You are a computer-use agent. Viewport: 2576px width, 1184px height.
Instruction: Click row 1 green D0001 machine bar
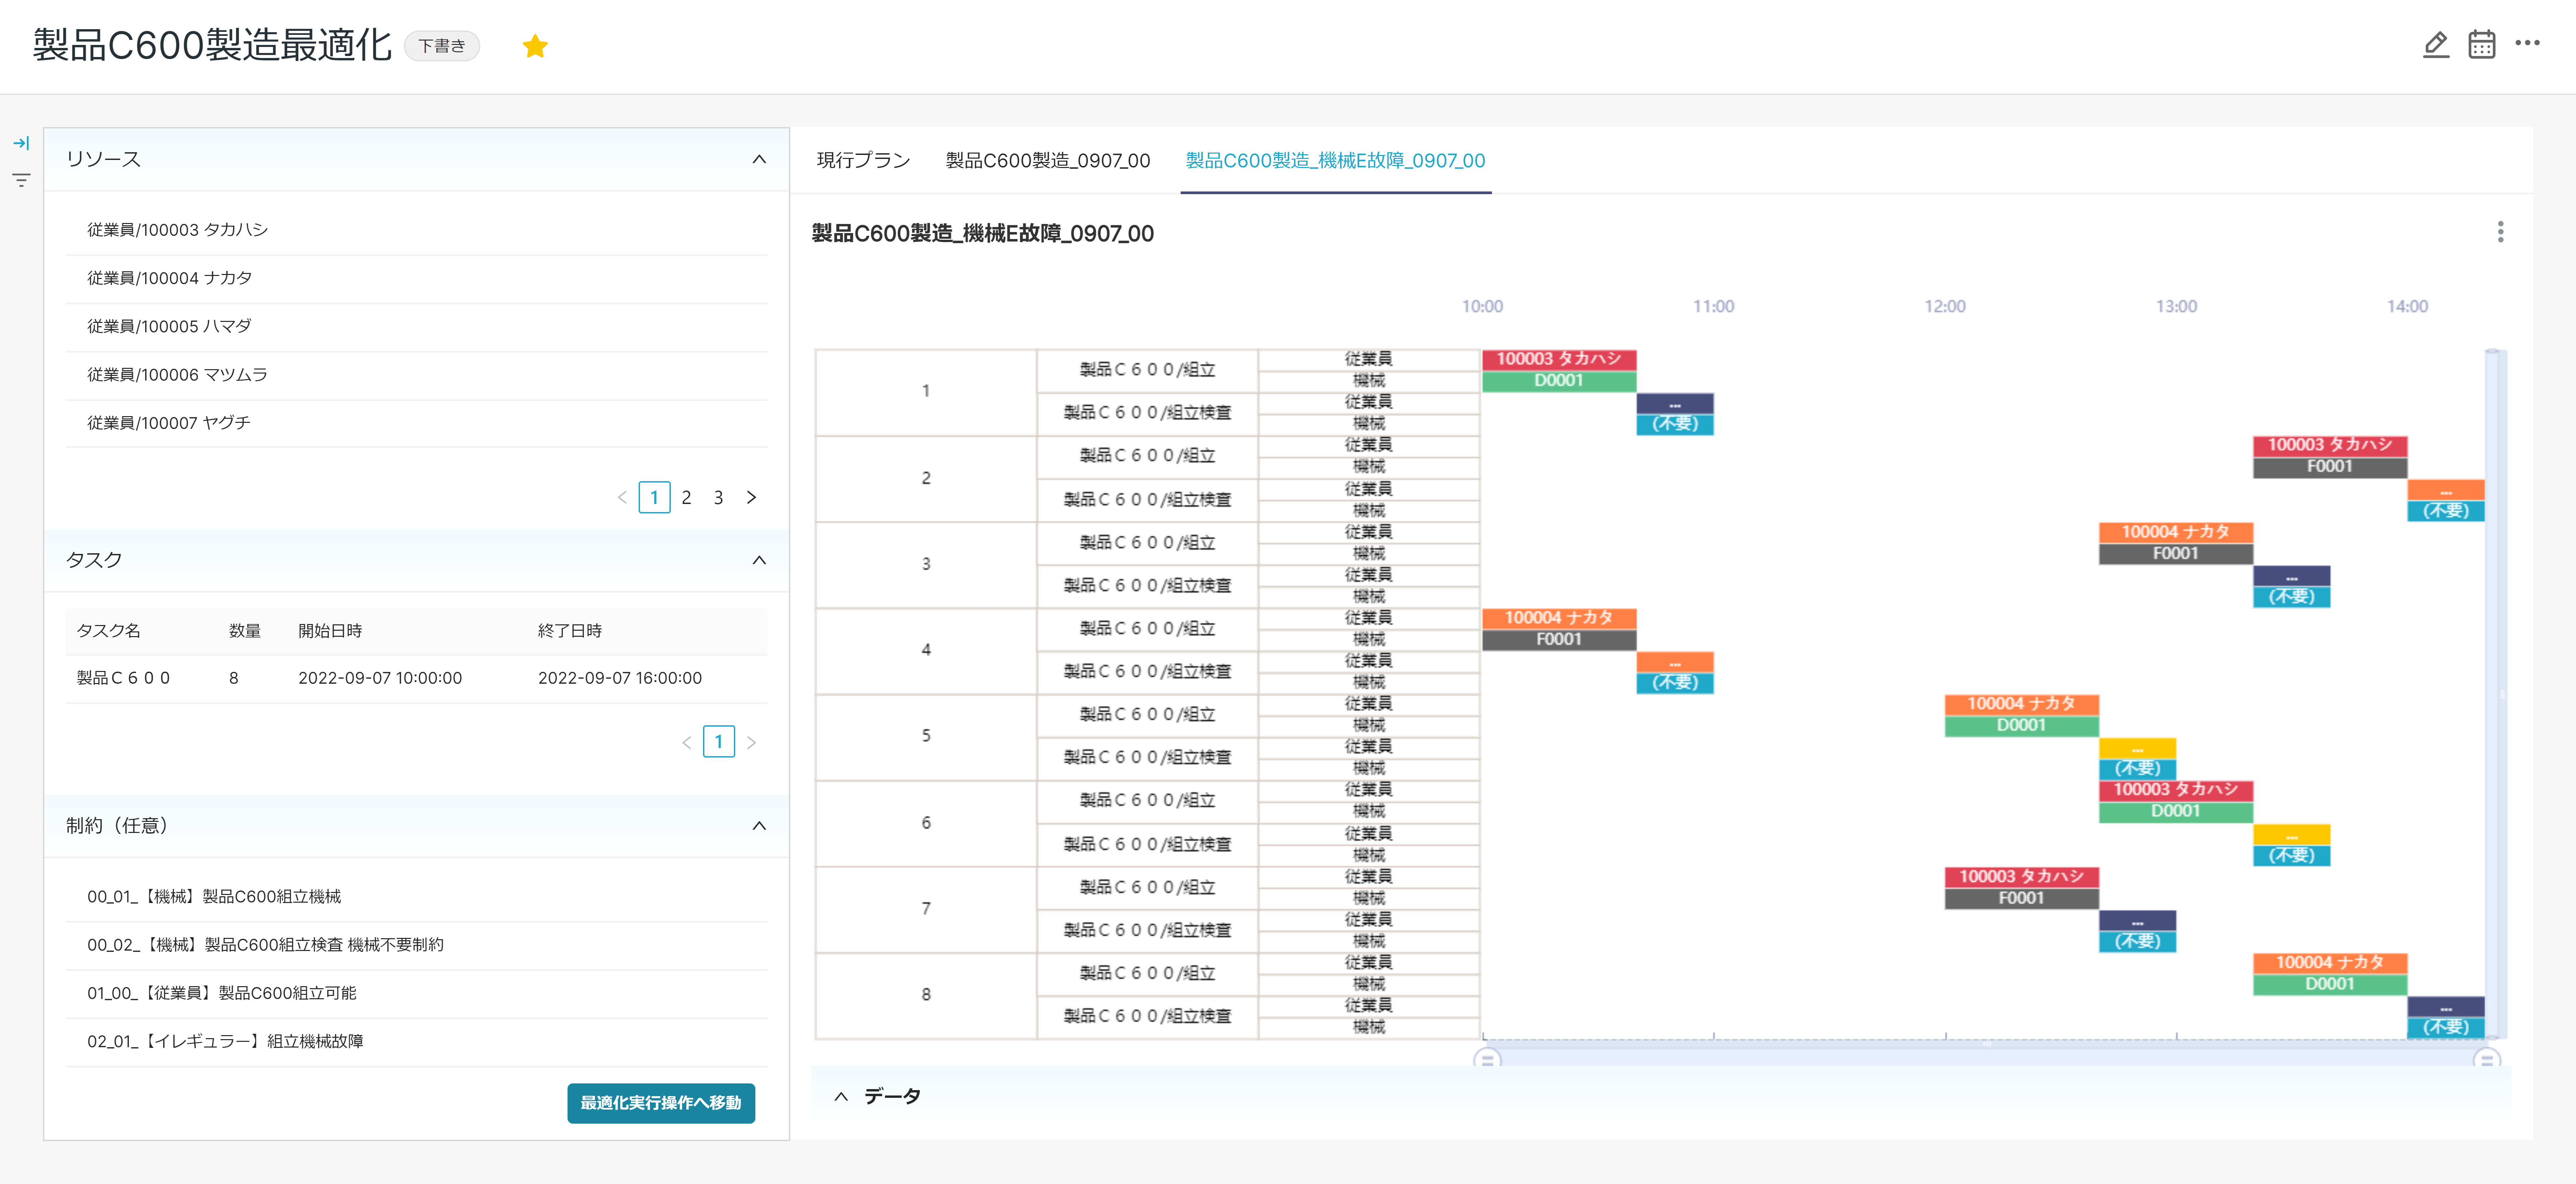[1559, 381]
